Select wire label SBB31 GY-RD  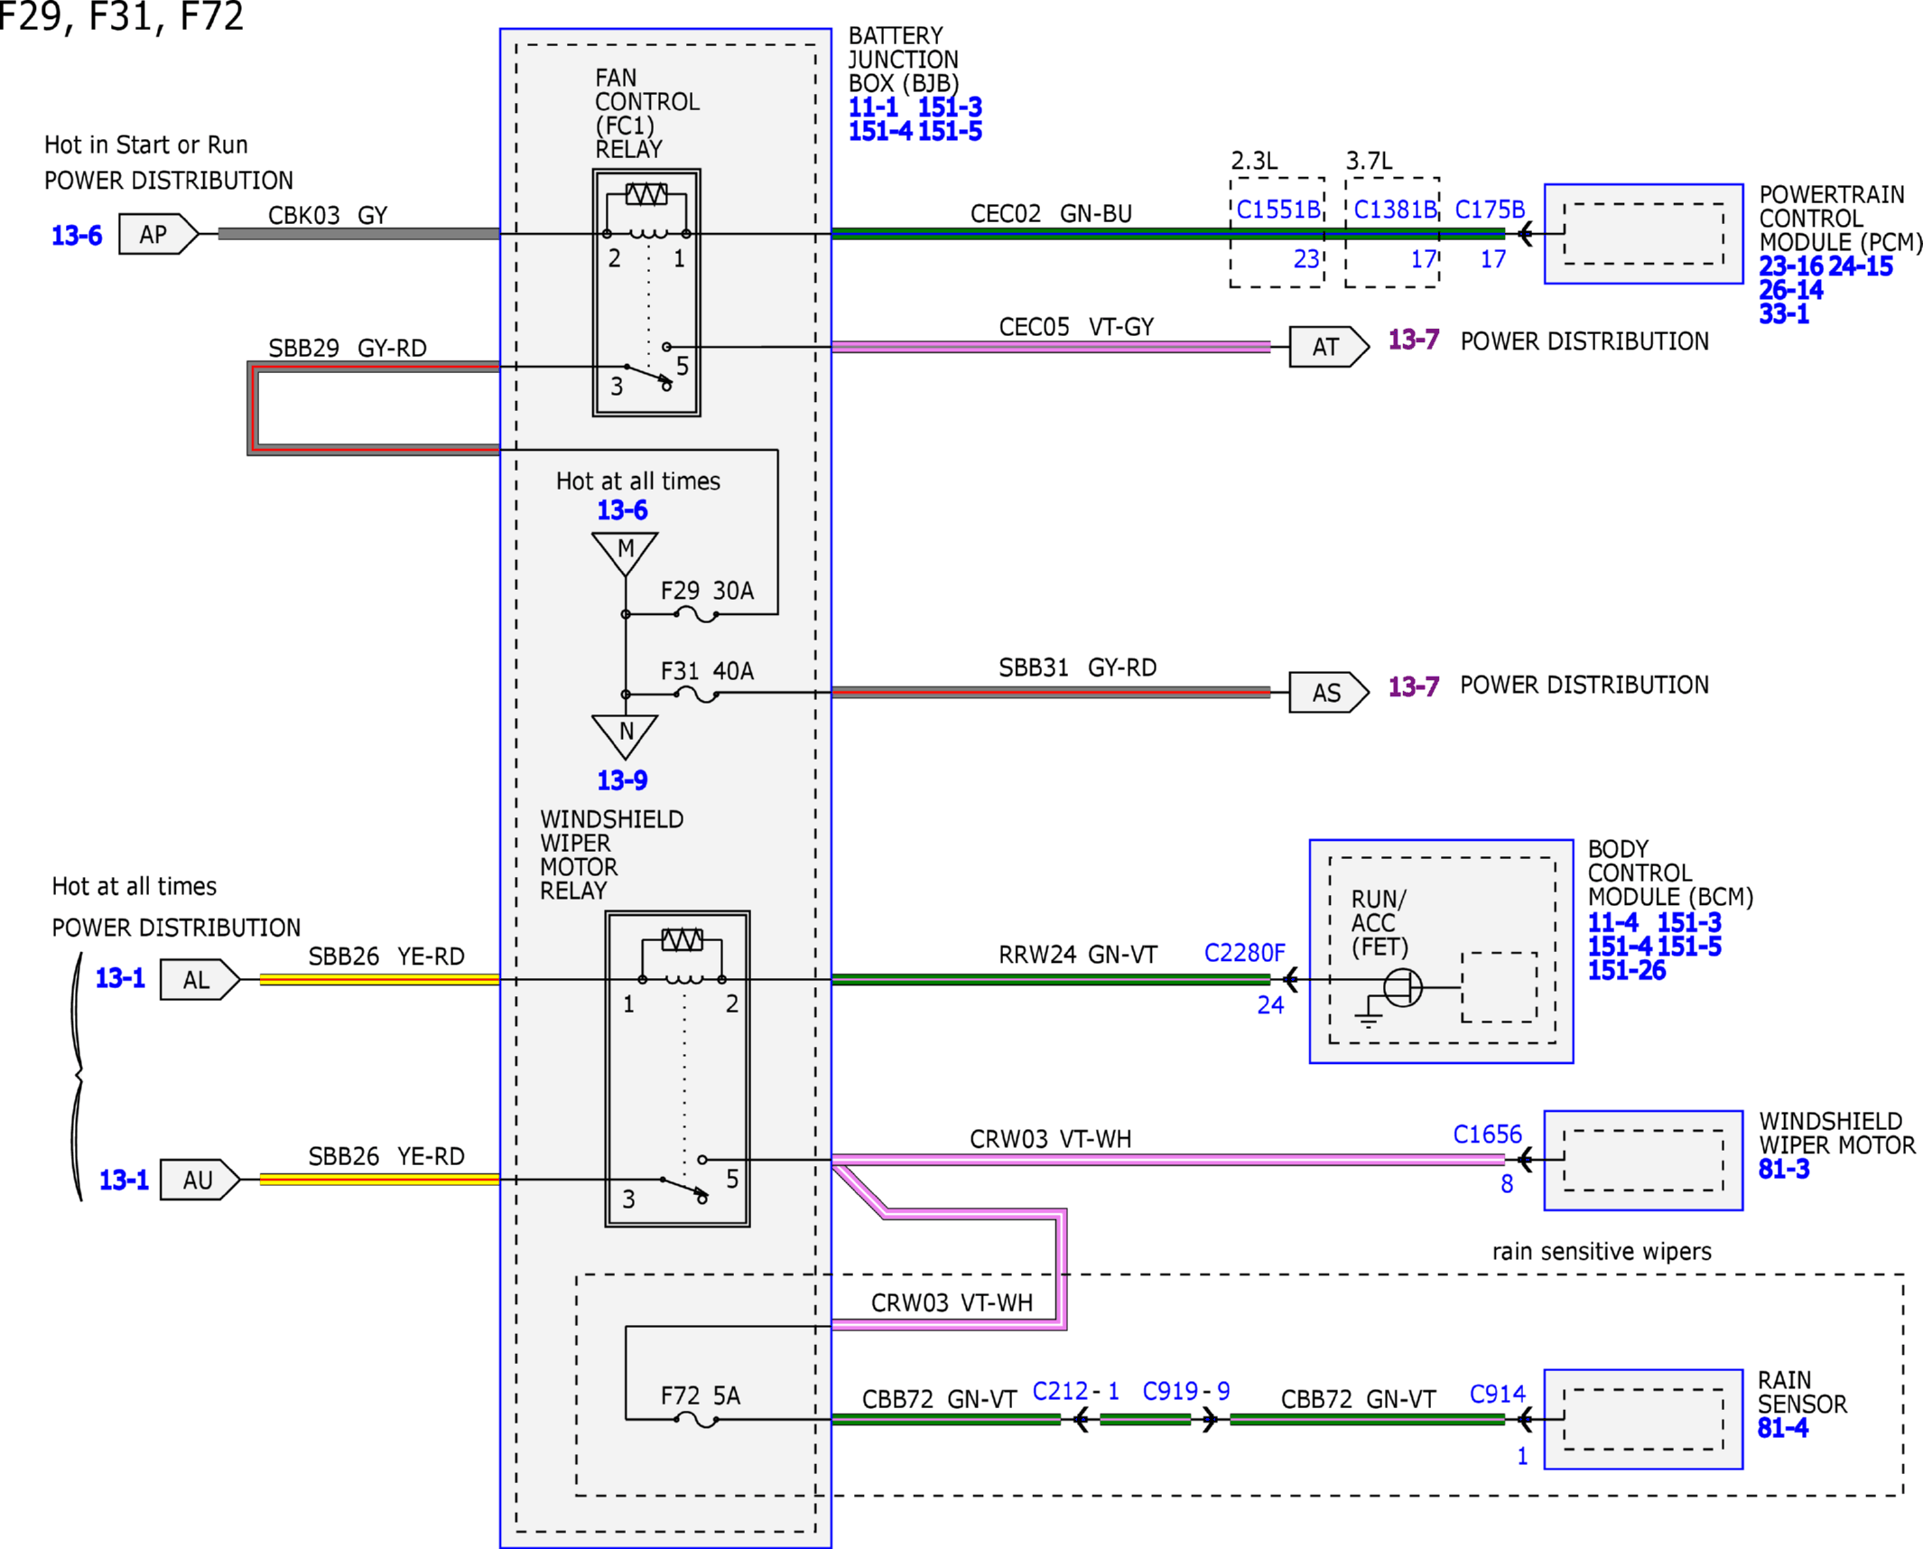click(x=1078, y=667)
